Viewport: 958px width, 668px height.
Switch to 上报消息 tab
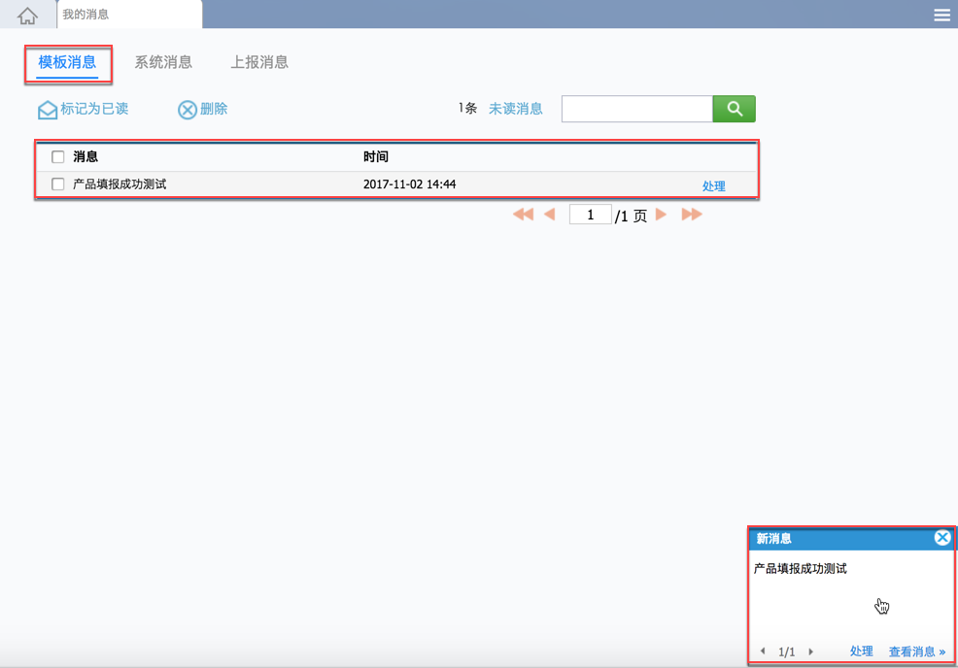point(259,62)
